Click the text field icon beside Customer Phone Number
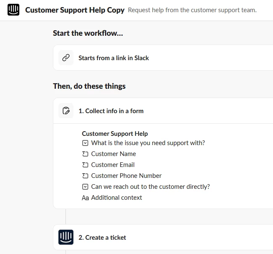Screen dimensions: 273x254 85,176
